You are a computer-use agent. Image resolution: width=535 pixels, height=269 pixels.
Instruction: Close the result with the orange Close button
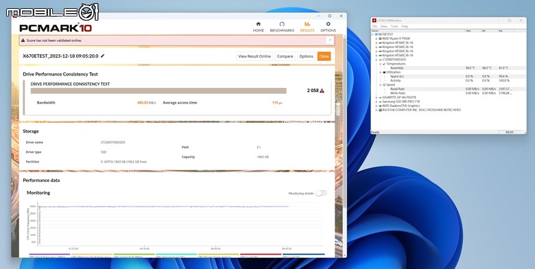324,56
